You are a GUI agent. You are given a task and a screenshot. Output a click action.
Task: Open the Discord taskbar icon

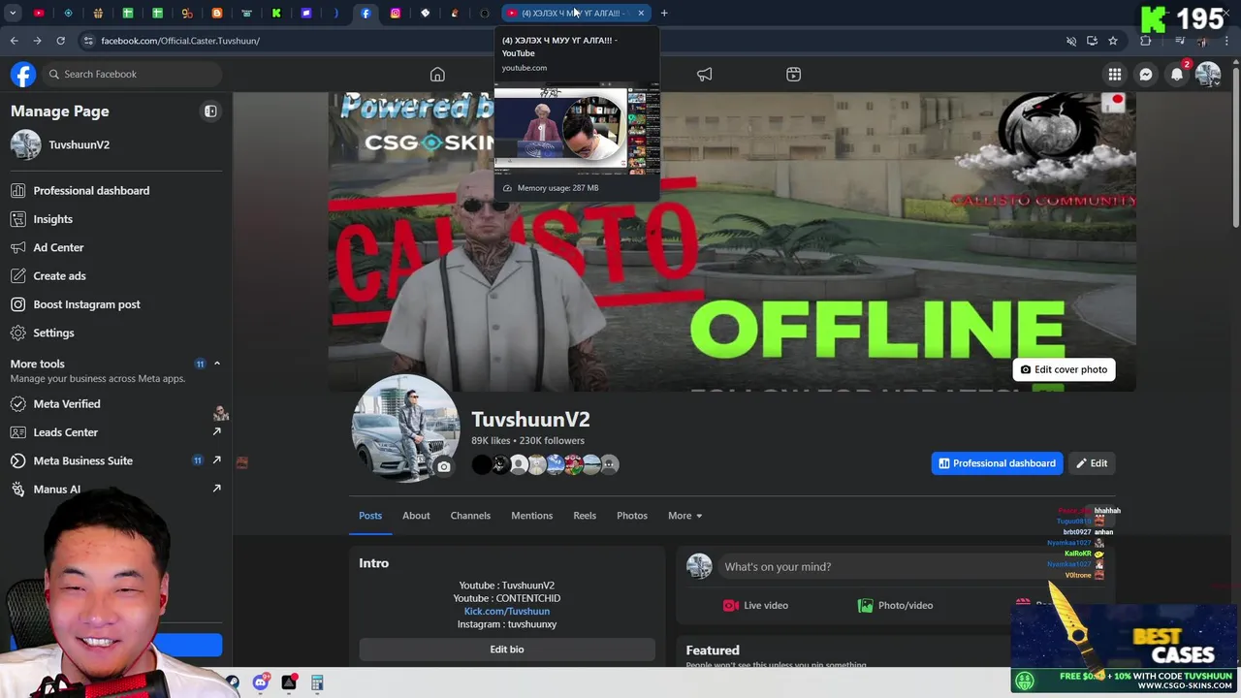261,682
